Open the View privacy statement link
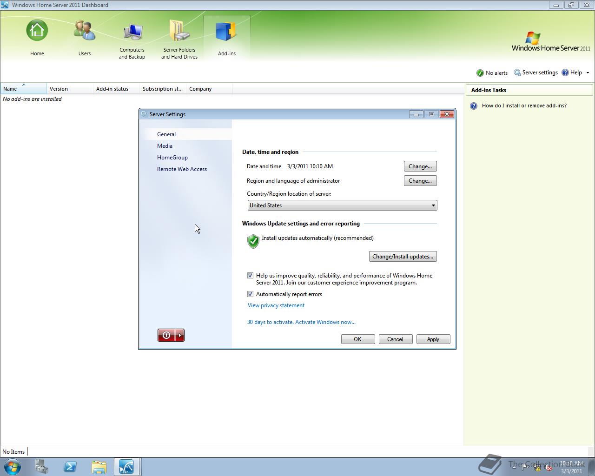 [x=276, y=305]
